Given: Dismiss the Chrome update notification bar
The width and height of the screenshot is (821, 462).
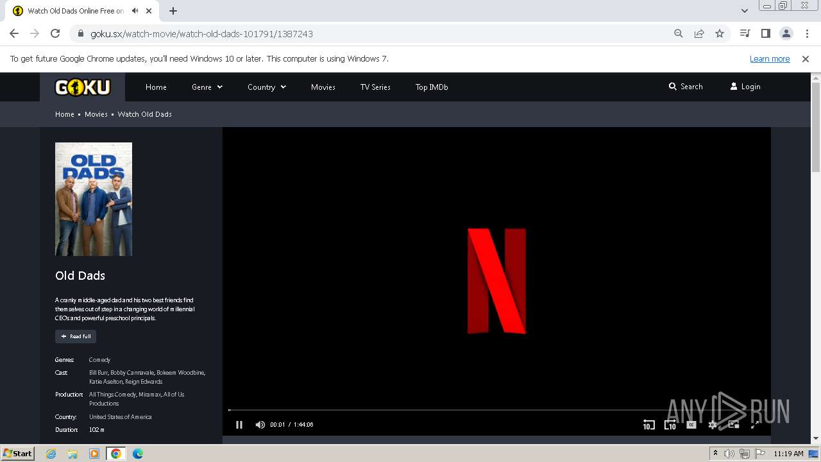Looking at the screenshot, I should click(806, 58).
